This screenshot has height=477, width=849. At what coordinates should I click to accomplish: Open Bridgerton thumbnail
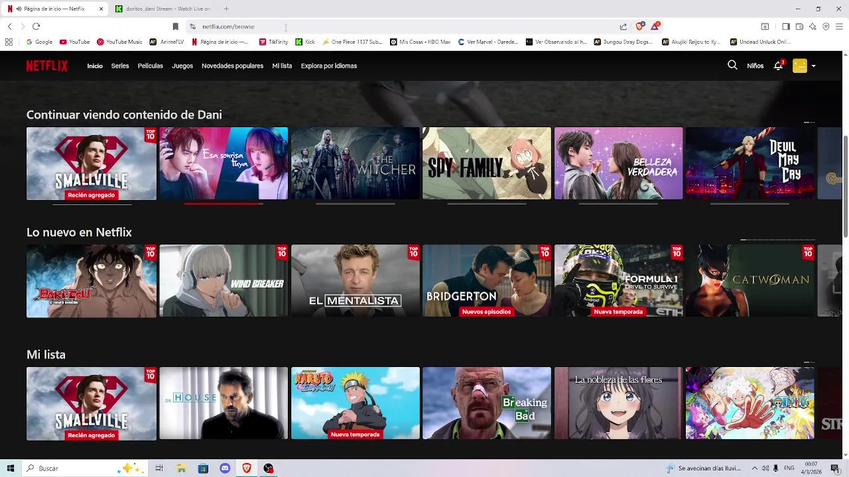[x=487, y=281]
